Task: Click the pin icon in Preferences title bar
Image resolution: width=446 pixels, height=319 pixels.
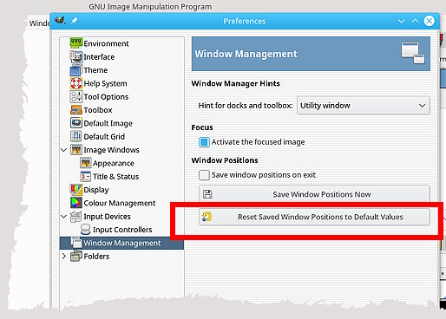Action: (75, 21)
